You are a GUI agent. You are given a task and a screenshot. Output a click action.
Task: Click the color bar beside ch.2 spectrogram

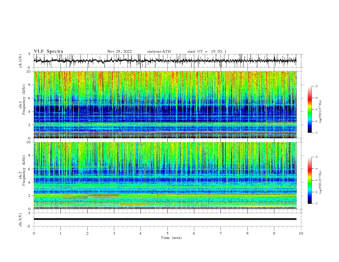click(309, 180)
